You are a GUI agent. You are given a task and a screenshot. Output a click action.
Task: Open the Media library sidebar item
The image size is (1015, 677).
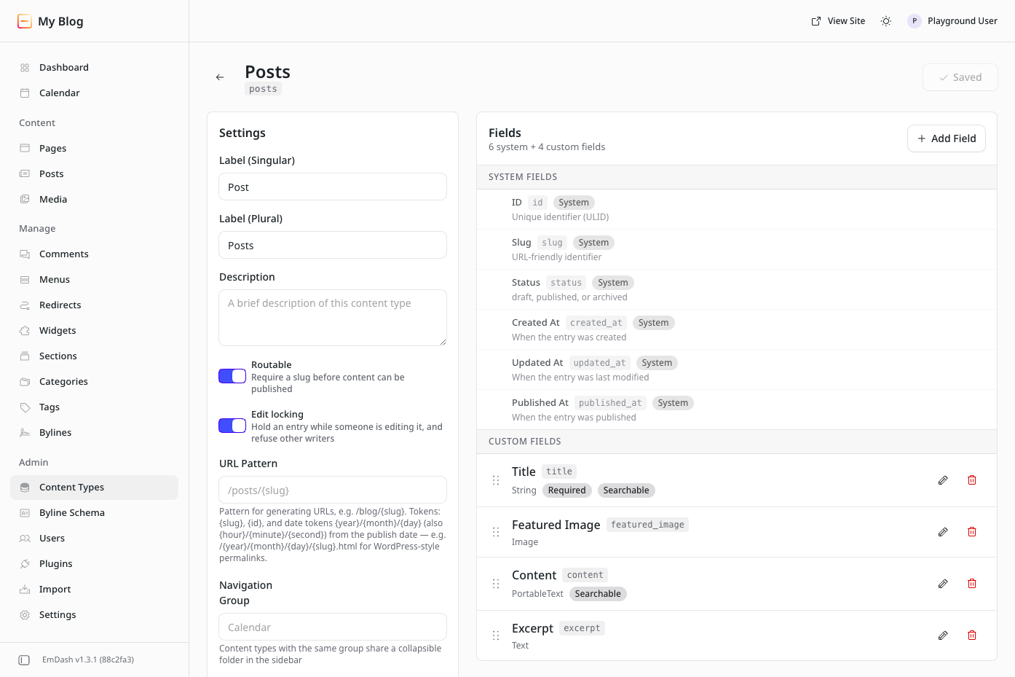94,200
